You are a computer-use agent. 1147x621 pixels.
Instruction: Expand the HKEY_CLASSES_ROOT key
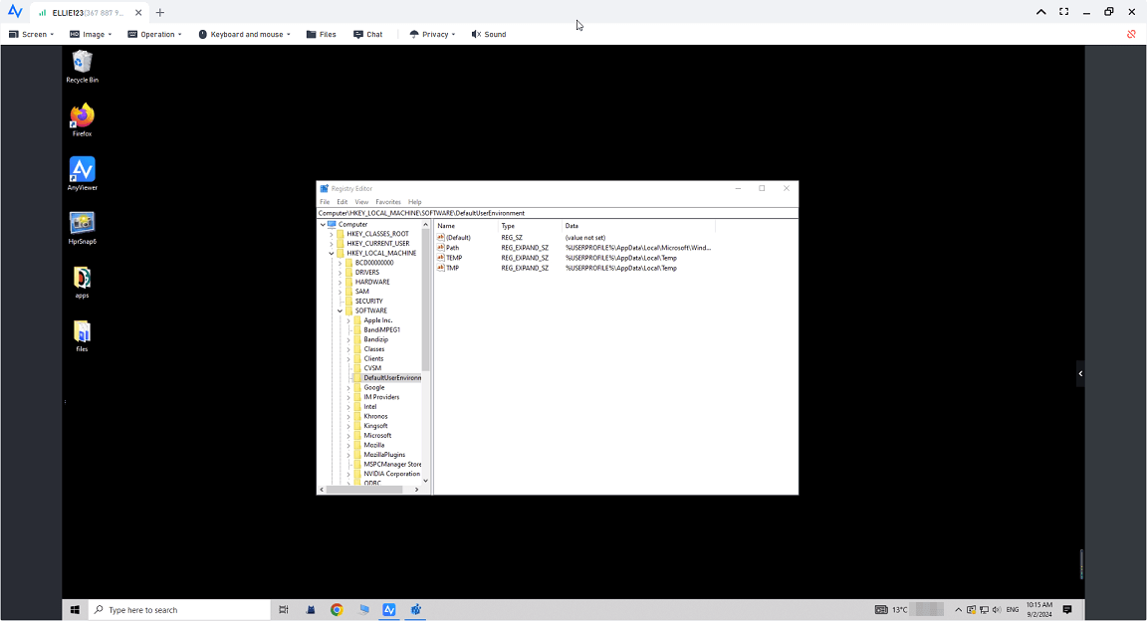(332, 234)
